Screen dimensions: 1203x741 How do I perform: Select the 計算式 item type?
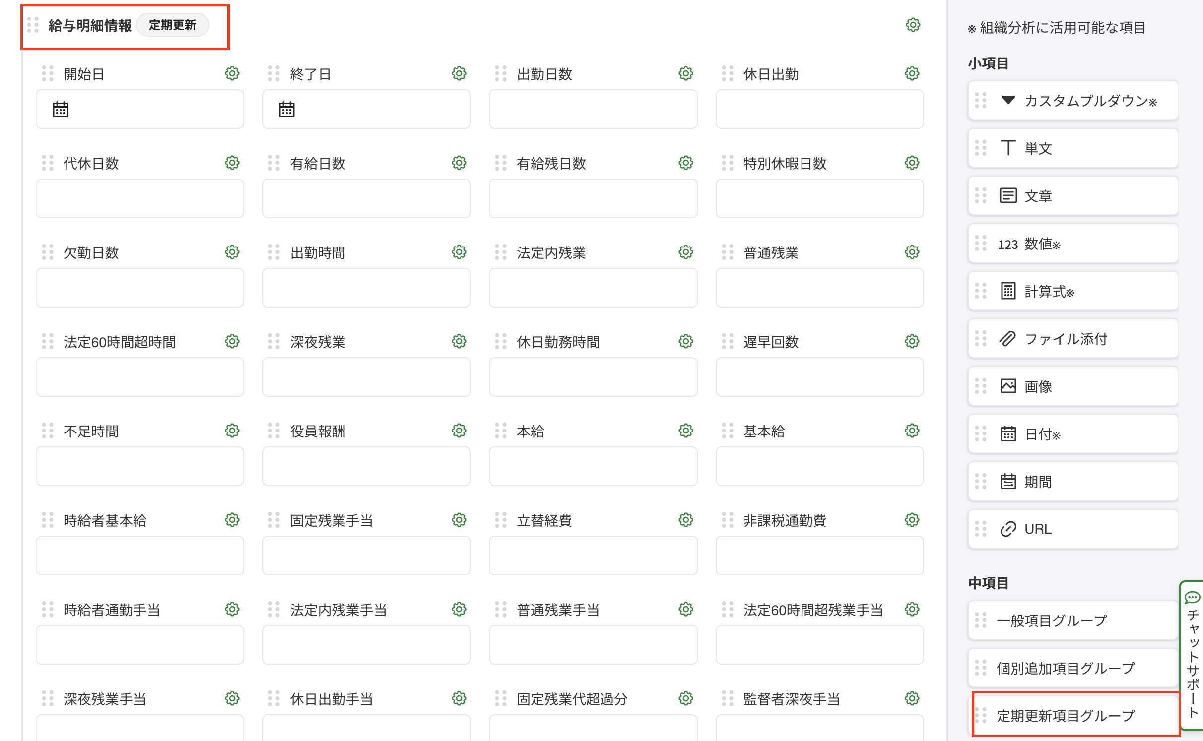tap(1073, 291)
